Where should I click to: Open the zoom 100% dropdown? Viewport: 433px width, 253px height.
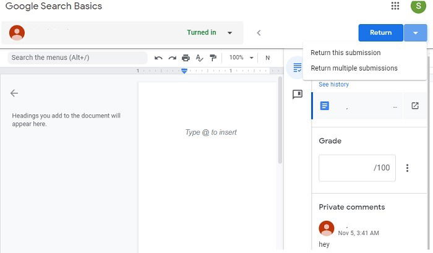pyautogui.click(x=241, y=58)
